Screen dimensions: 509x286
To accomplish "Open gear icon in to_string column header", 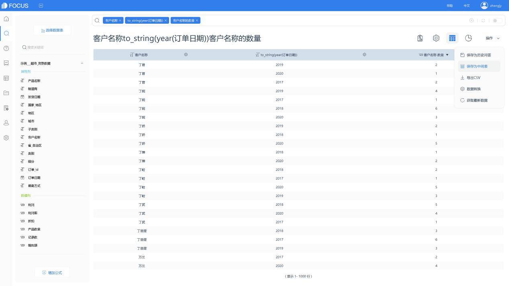I will (x=364, y=55).
